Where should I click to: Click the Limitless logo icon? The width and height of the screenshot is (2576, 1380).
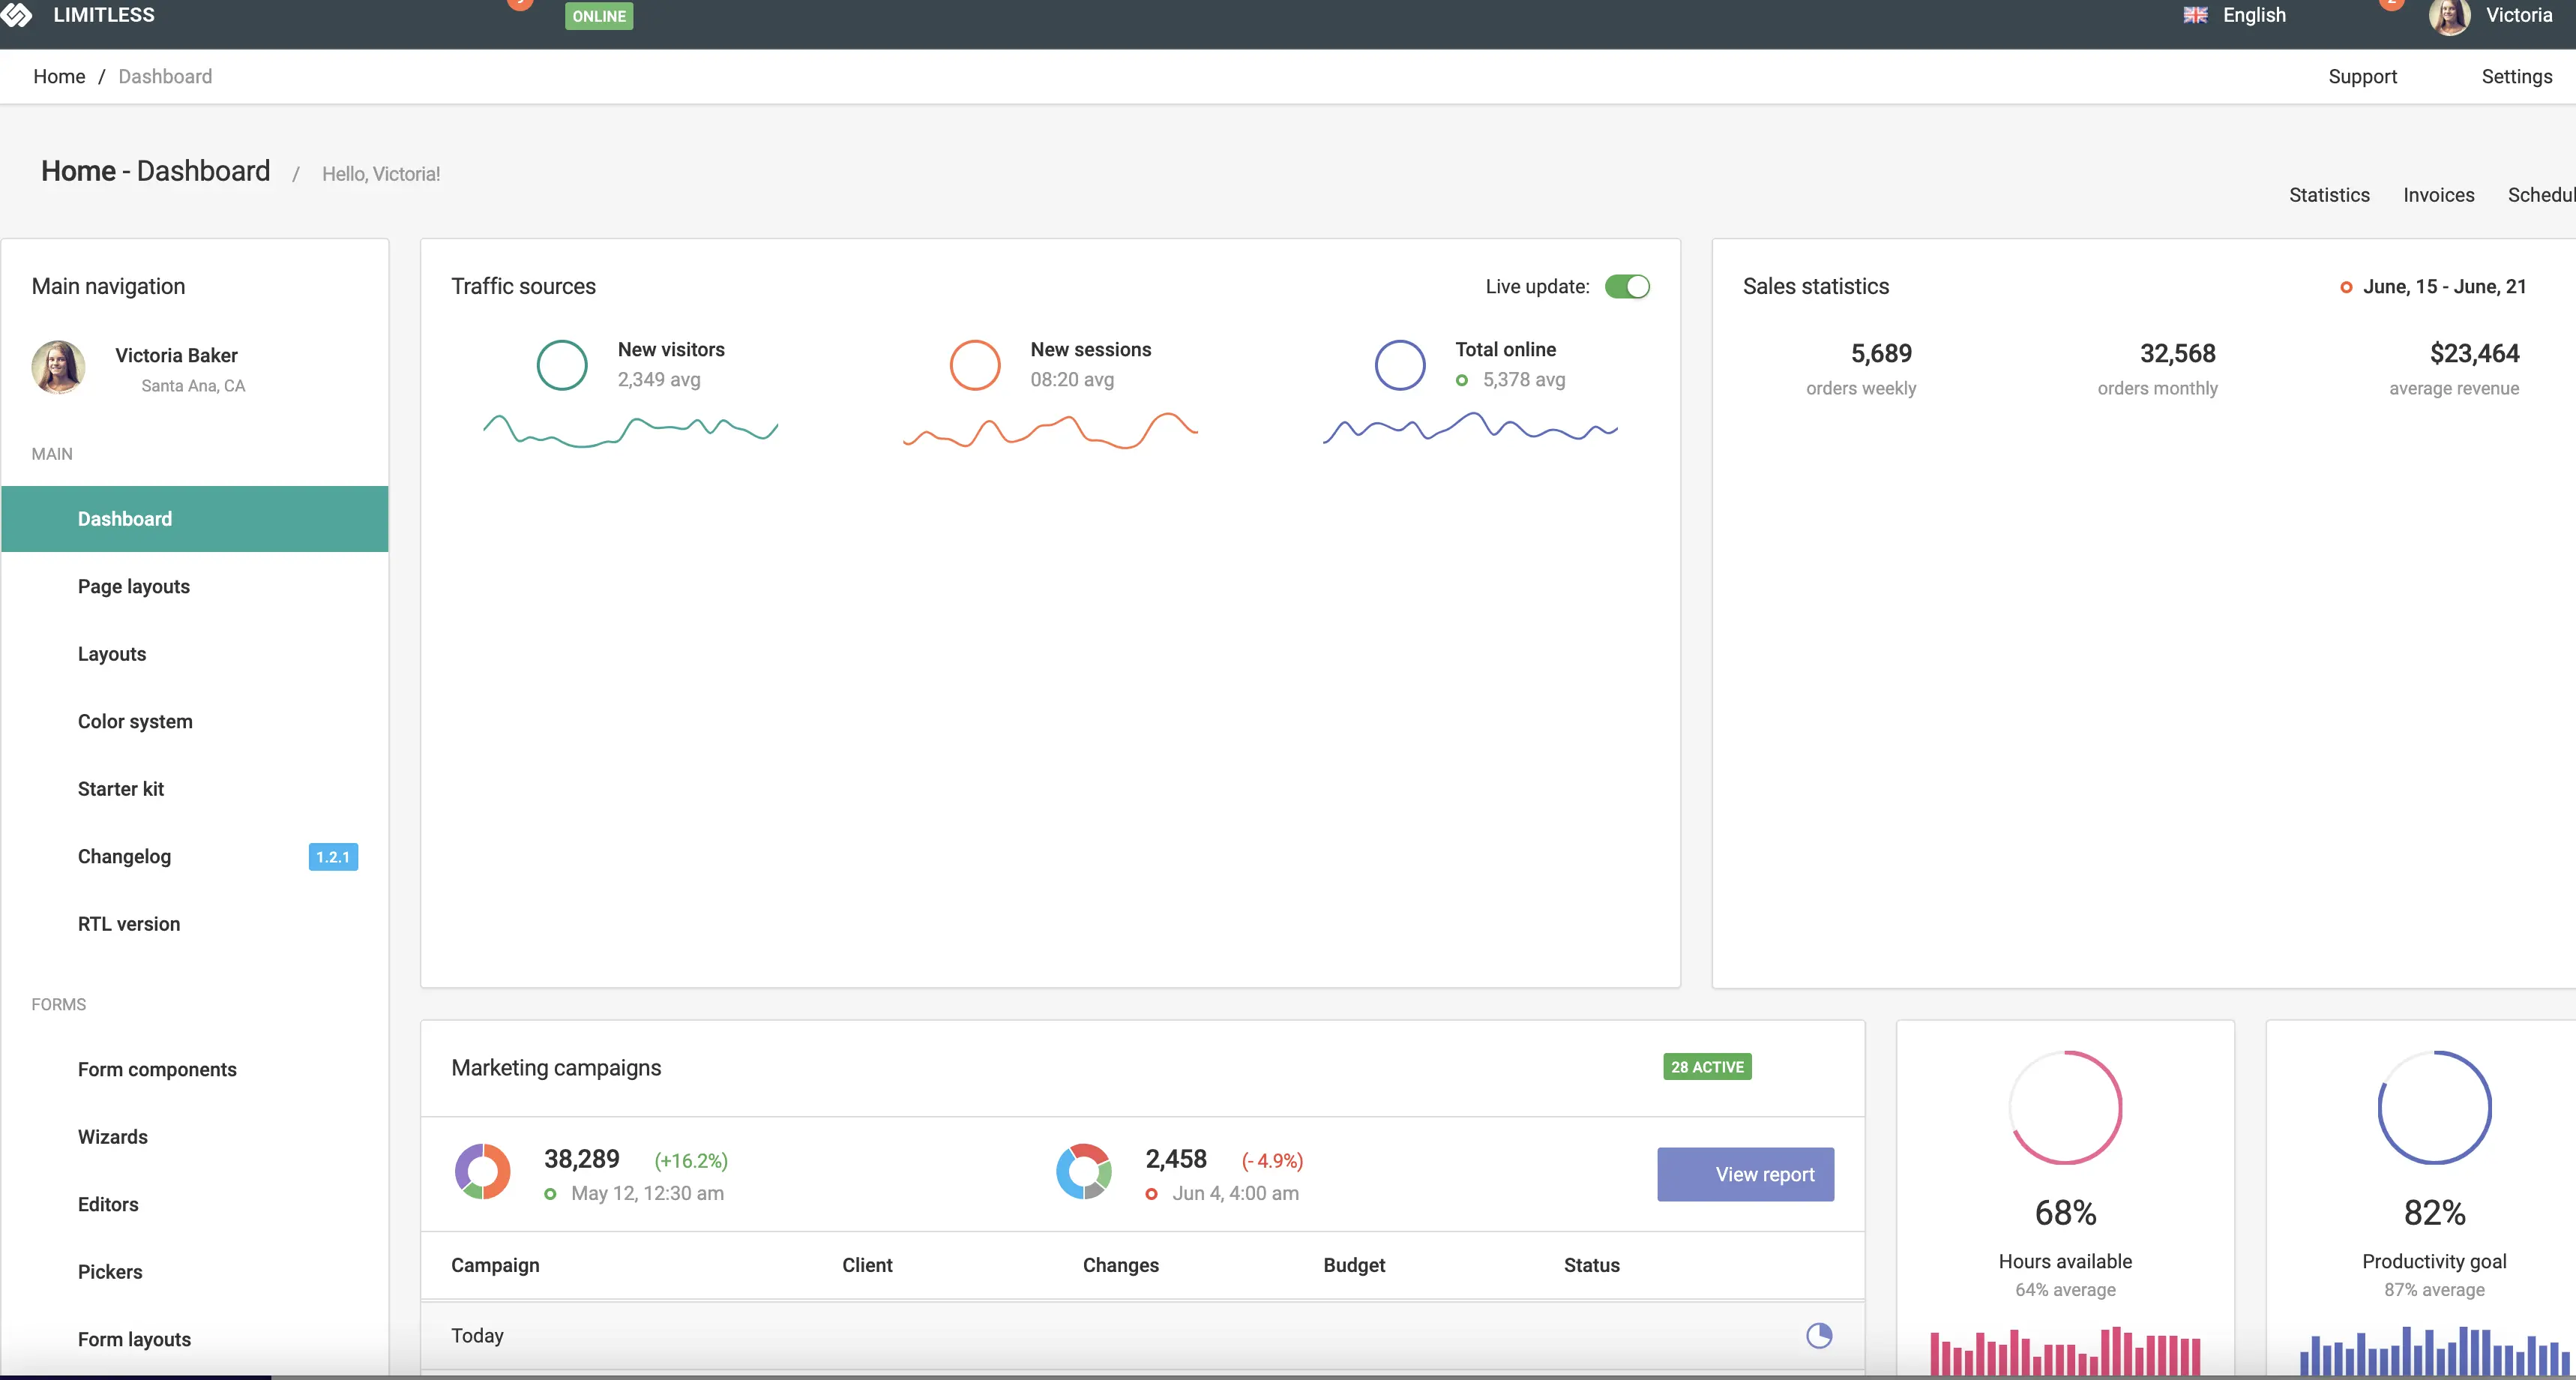pos(17,14)
